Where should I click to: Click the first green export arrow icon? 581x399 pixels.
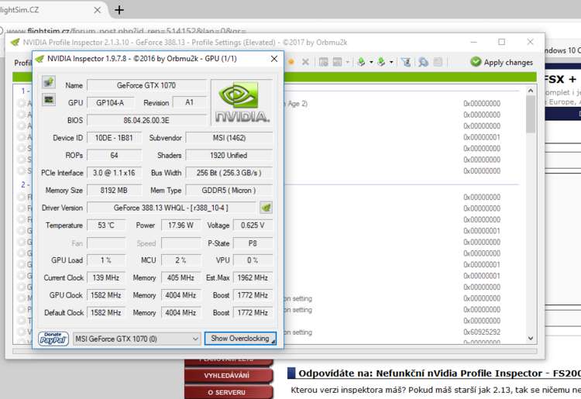click(361, 62)
